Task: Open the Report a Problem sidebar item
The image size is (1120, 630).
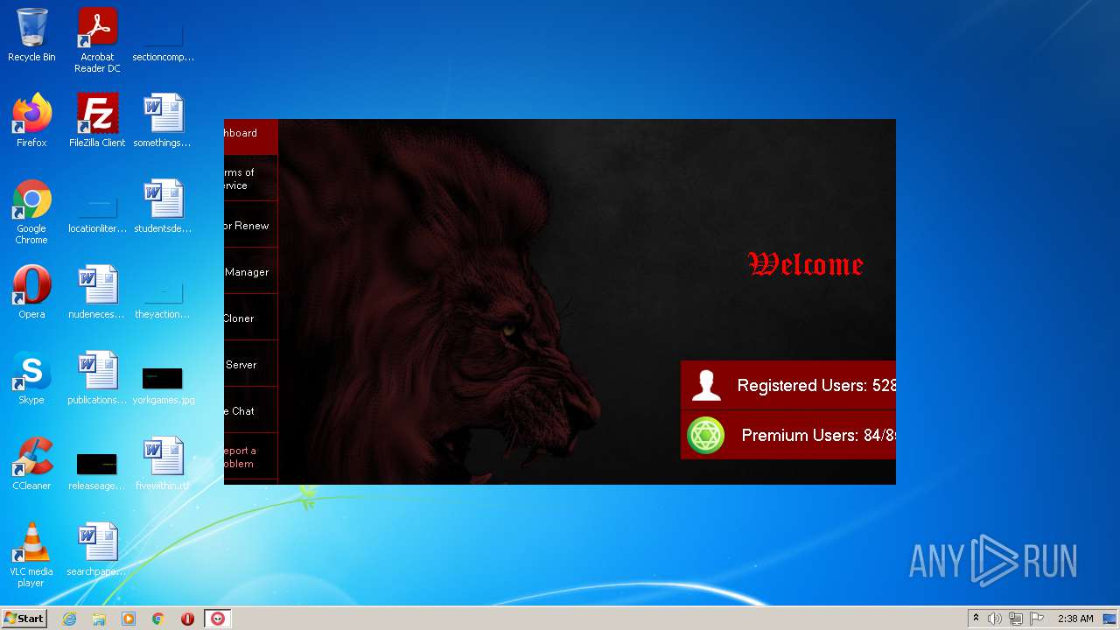Action: pos(251,457)
